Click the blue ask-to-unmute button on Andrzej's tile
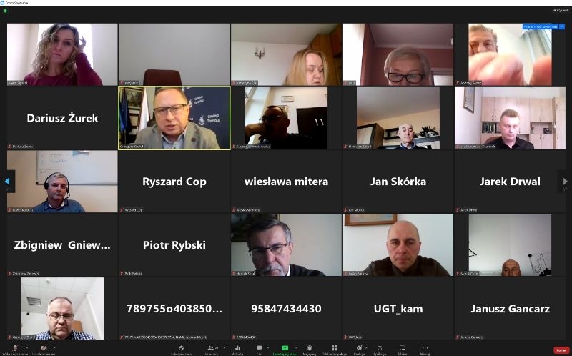 coord(540,26)
